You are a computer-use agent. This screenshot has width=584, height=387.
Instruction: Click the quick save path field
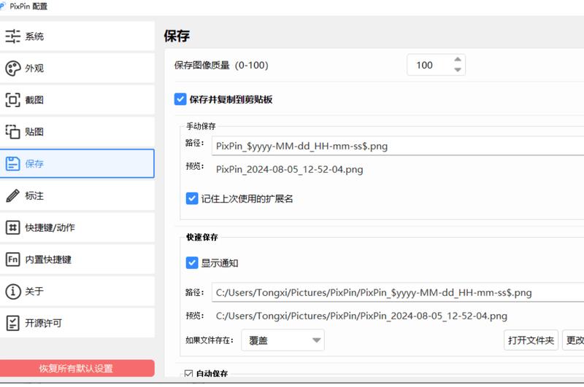(x=398, y=292)
